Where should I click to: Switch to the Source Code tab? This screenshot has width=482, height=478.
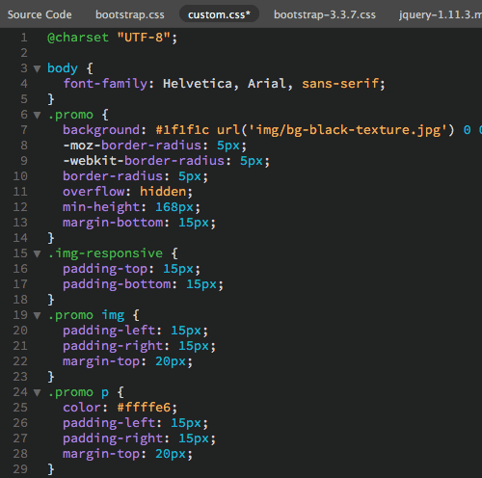(40, 14)
